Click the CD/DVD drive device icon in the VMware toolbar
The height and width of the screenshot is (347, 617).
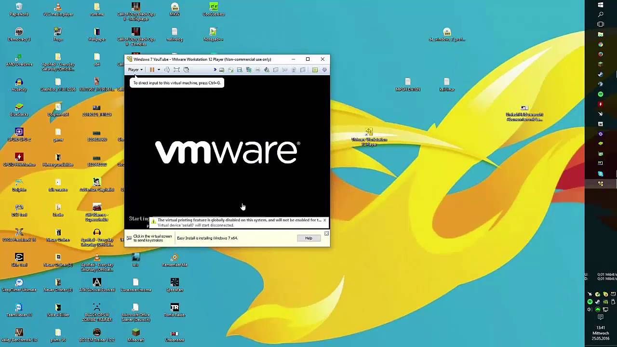click(x=231, y=70)
